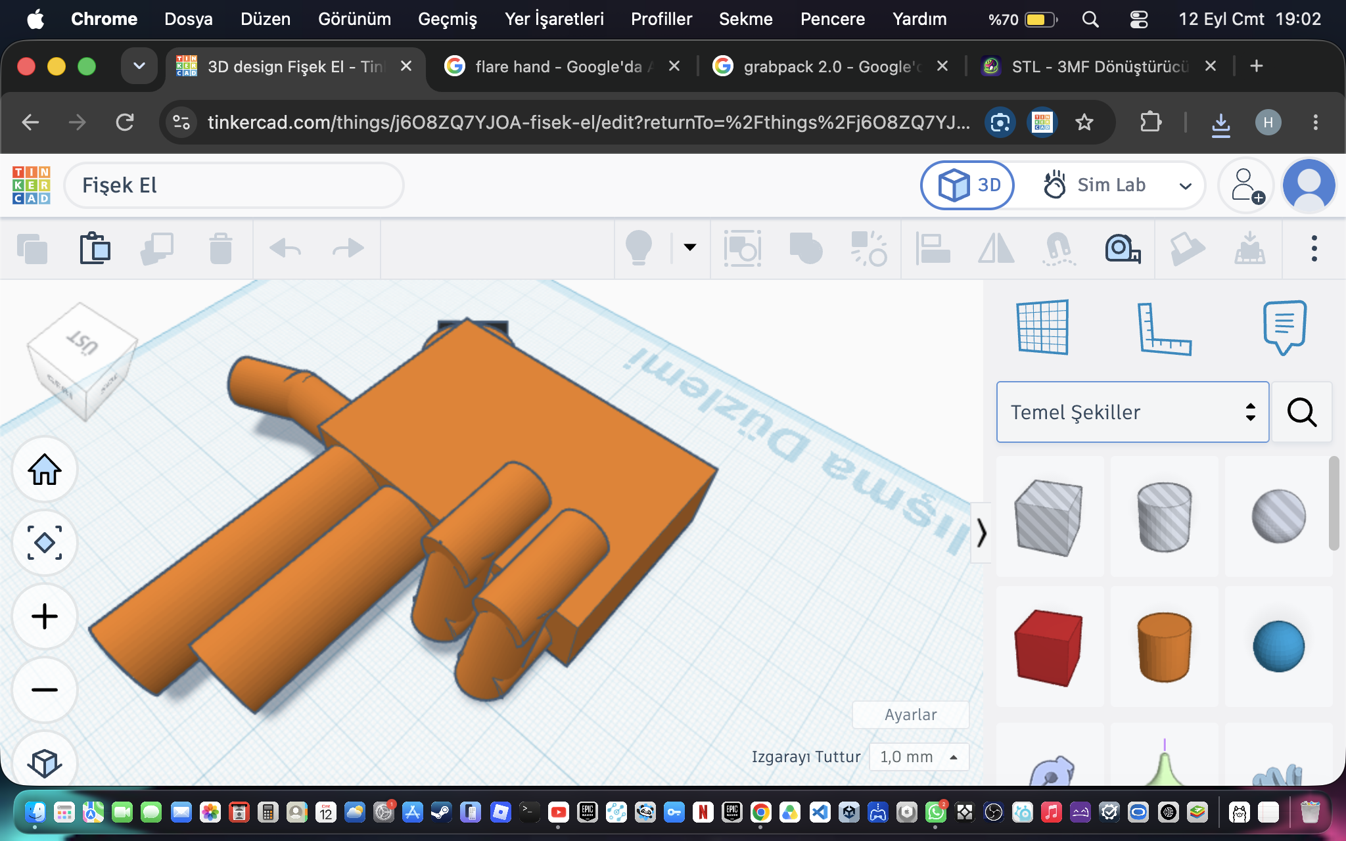
Task: Choose the blue sphere shape
Action: click(1278, 647)
